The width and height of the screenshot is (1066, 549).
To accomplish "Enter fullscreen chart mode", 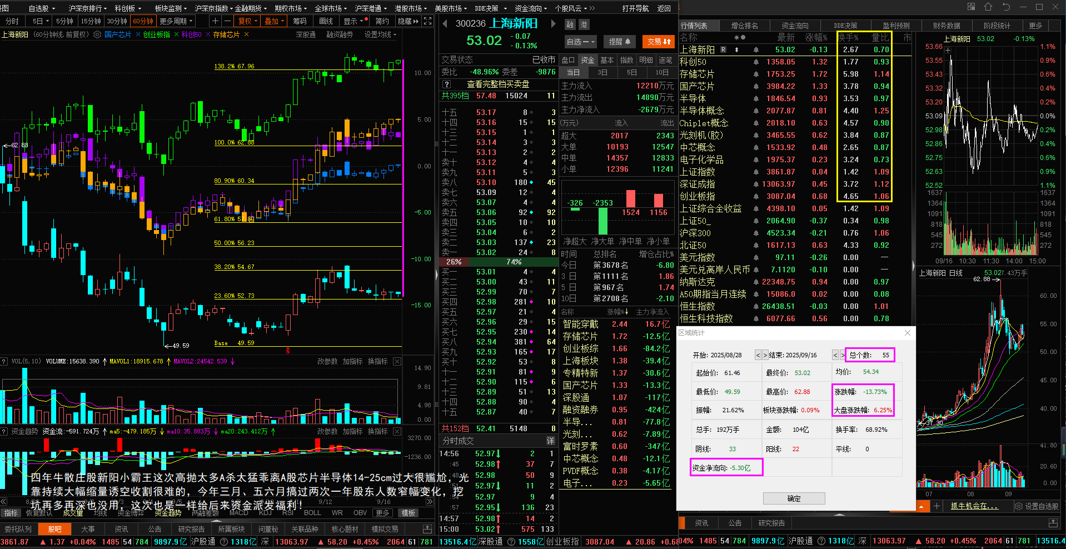I will (427, 21).
